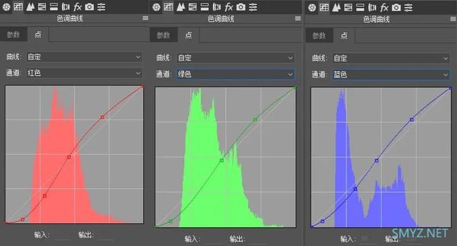
Task: Open fx Effects icon in blue channel panel
Action: point(384,7)
